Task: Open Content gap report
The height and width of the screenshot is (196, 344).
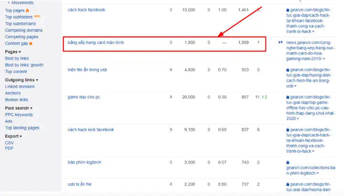Action: pos(16,43)
